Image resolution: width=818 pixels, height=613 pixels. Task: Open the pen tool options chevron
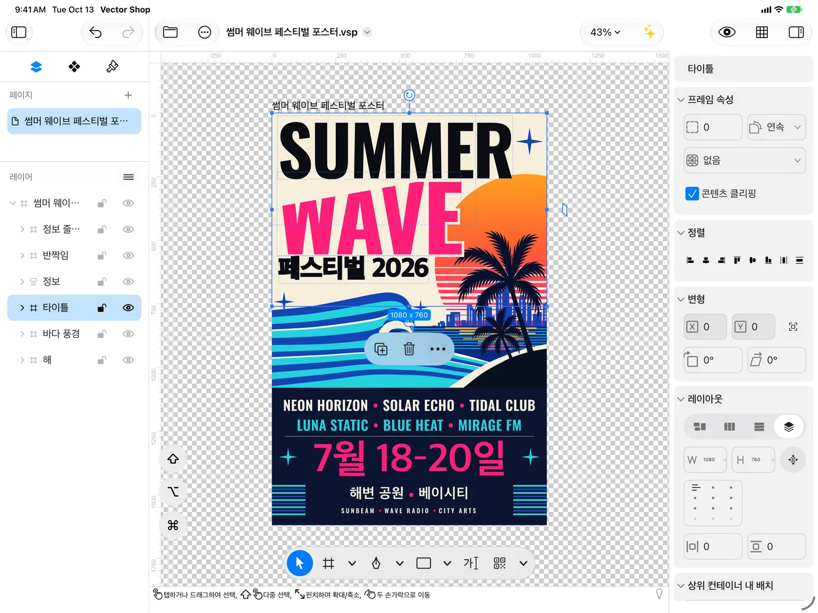point(400,563)
